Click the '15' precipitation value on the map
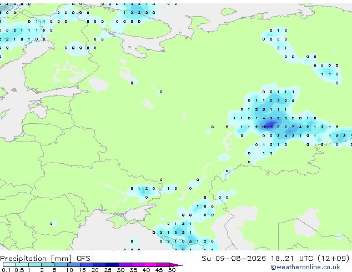 [271, 127]
